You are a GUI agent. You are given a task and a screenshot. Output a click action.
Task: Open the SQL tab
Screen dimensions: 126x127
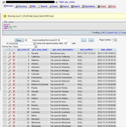(33, 6)
